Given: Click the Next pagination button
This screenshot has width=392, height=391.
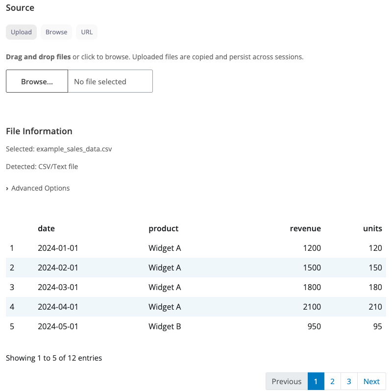Looking at the screenshot, I should 371,381.
